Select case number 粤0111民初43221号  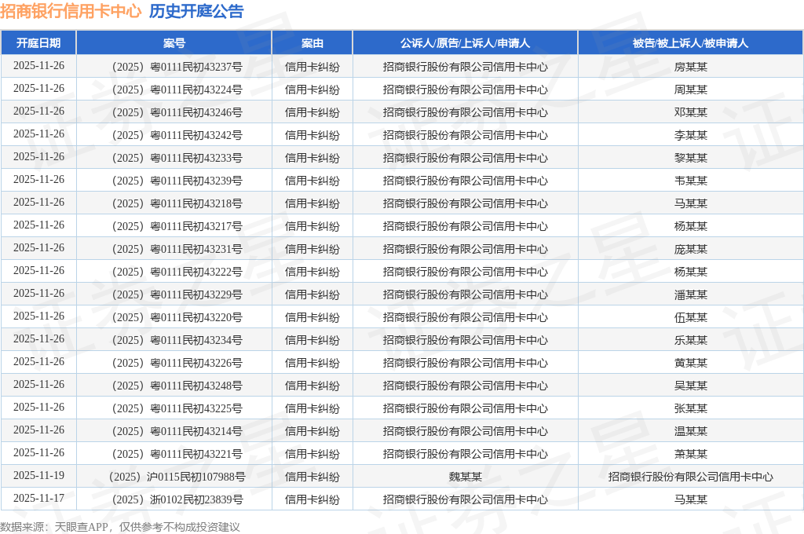(x=177, y=454)
